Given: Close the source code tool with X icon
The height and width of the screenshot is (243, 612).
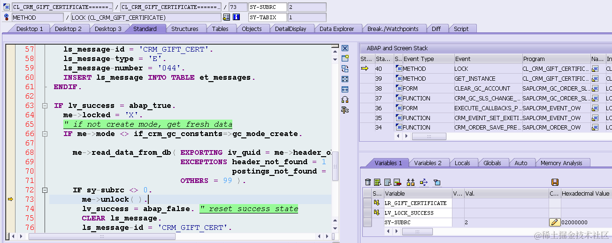Looking at the screenshot, I should [x=345, y=48].
